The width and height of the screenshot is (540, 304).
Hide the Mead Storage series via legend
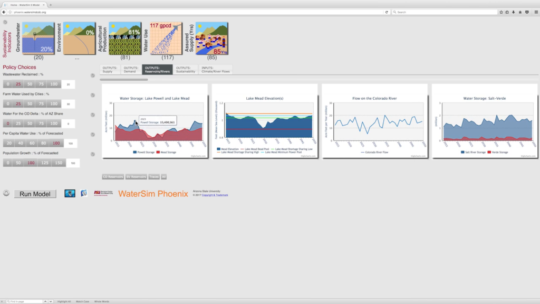tap(166, 152)
